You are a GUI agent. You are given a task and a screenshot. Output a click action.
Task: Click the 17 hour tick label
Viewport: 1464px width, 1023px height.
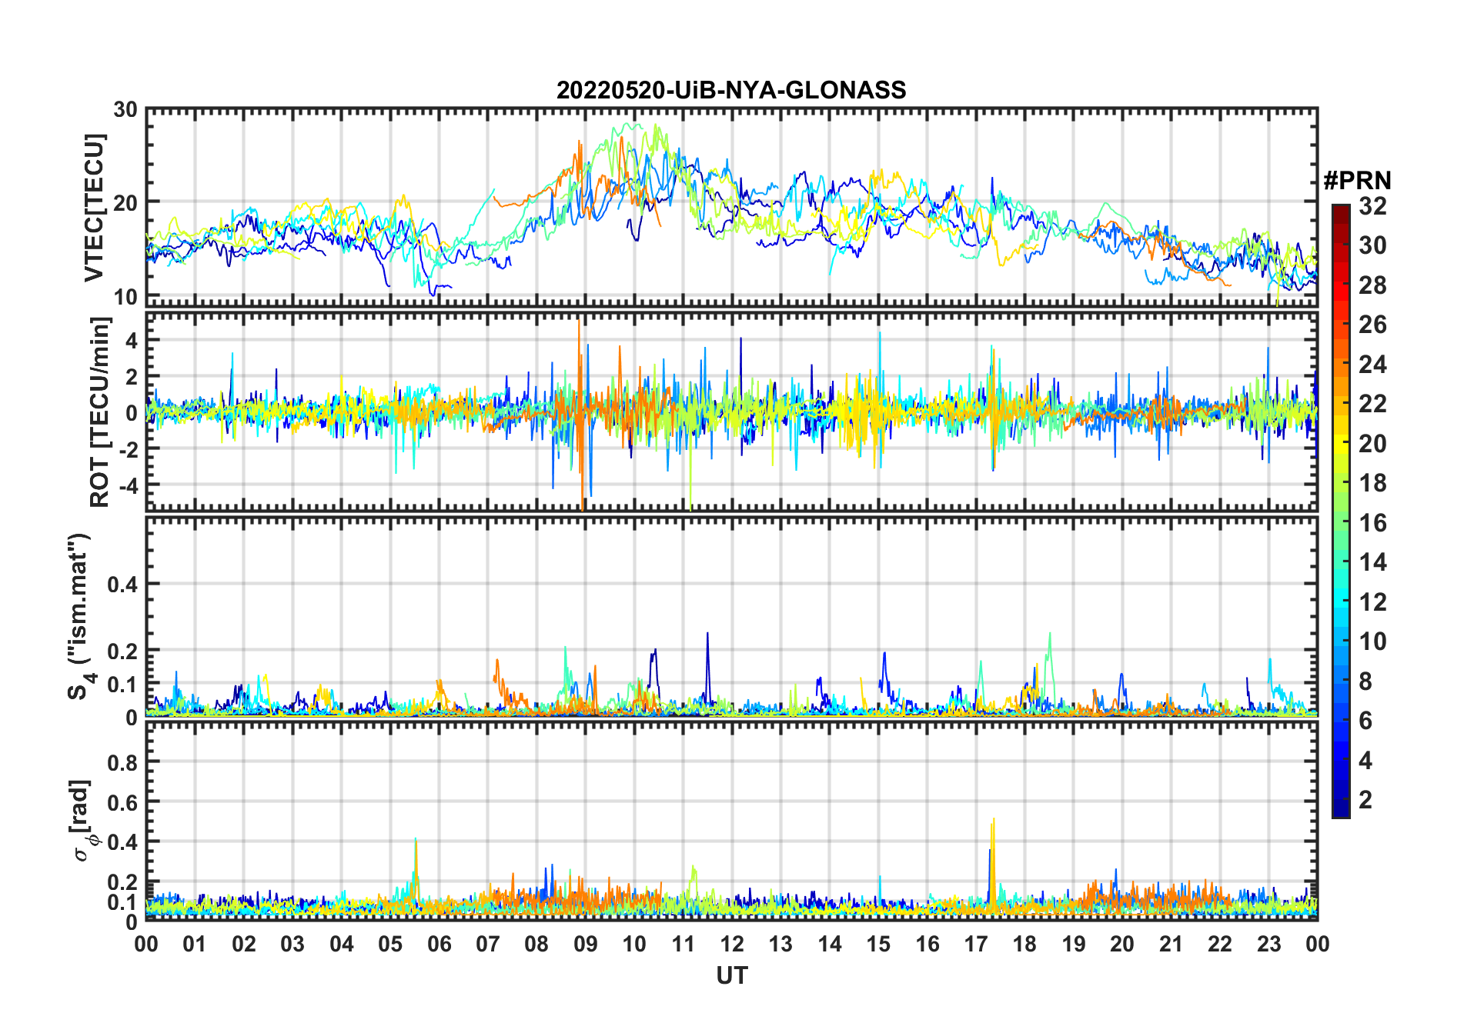[975, 944]
